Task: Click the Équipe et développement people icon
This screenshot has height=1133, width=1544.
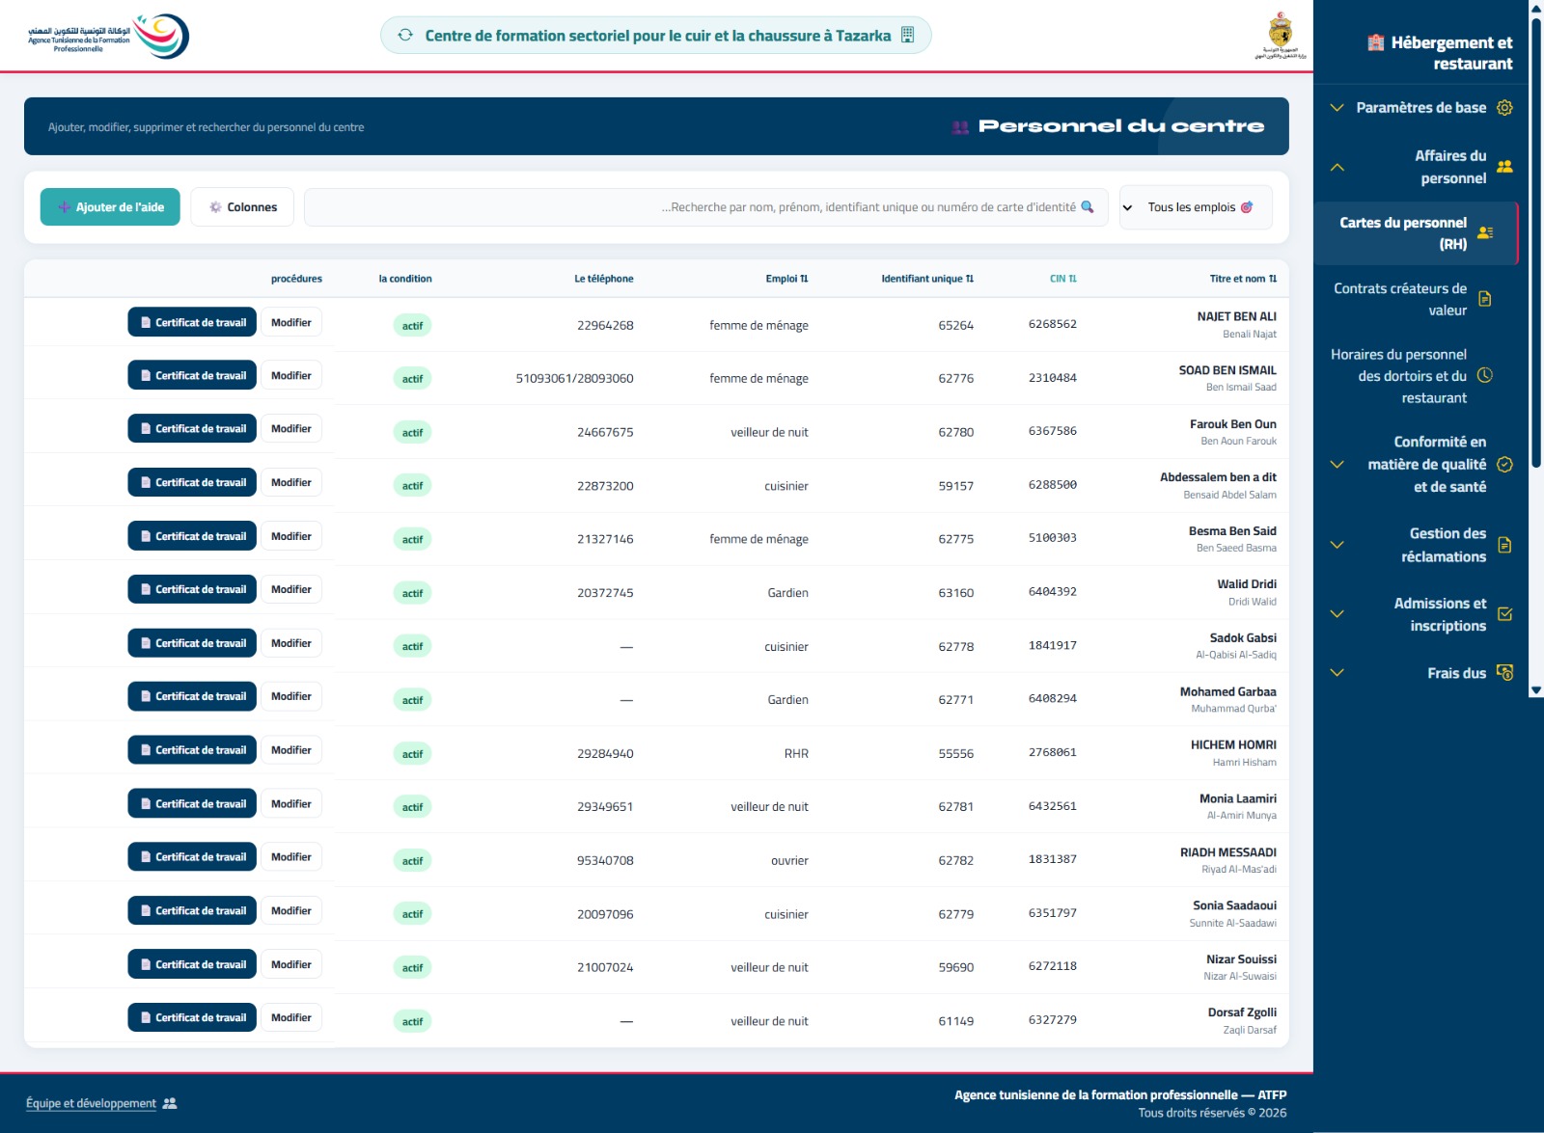Action: (x=170, y=1103)
